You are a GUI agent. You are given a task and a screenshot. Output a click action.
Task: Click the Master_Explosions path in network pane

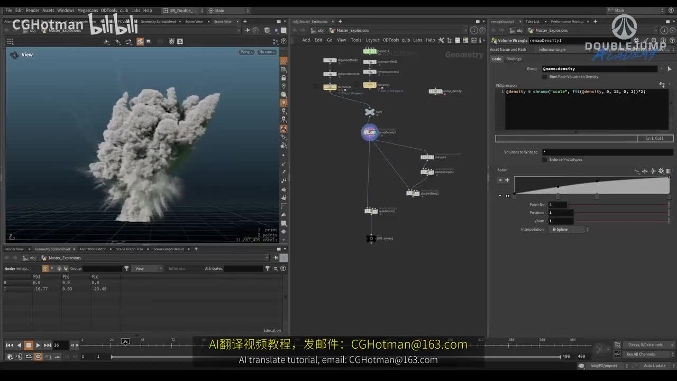coord(353,30)
